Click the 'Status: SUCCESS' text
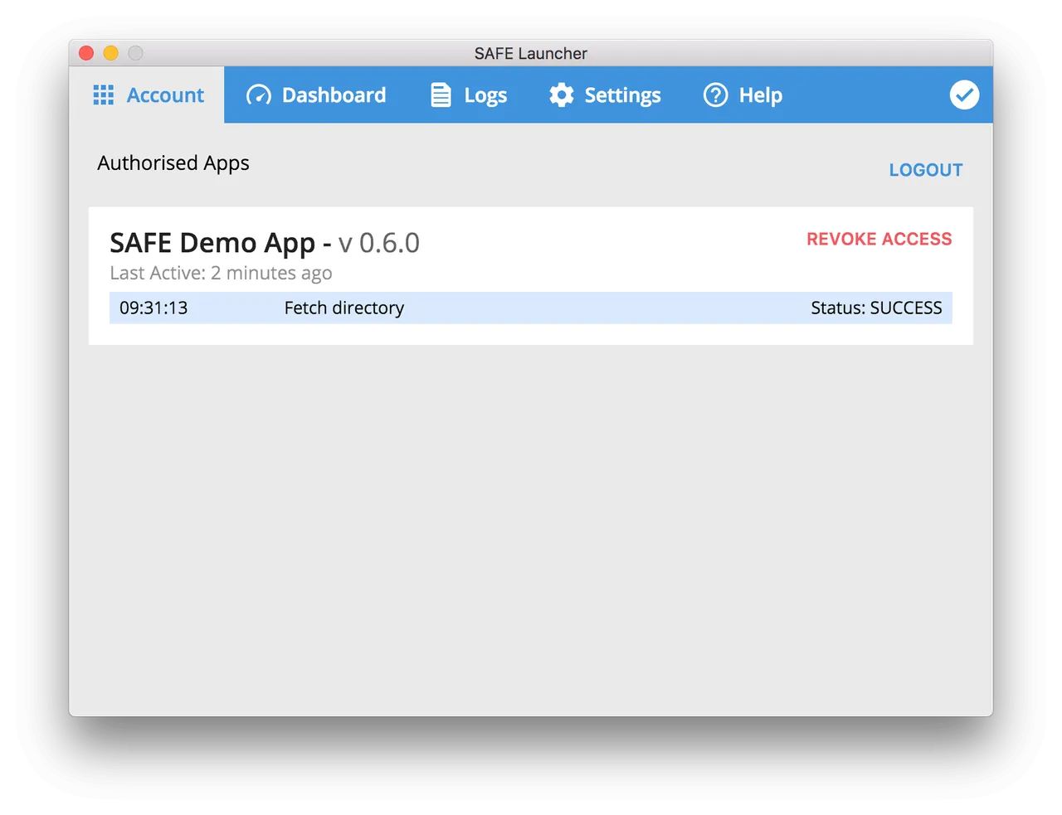This screenshot has width=1062, height=815. click(876, 308)
